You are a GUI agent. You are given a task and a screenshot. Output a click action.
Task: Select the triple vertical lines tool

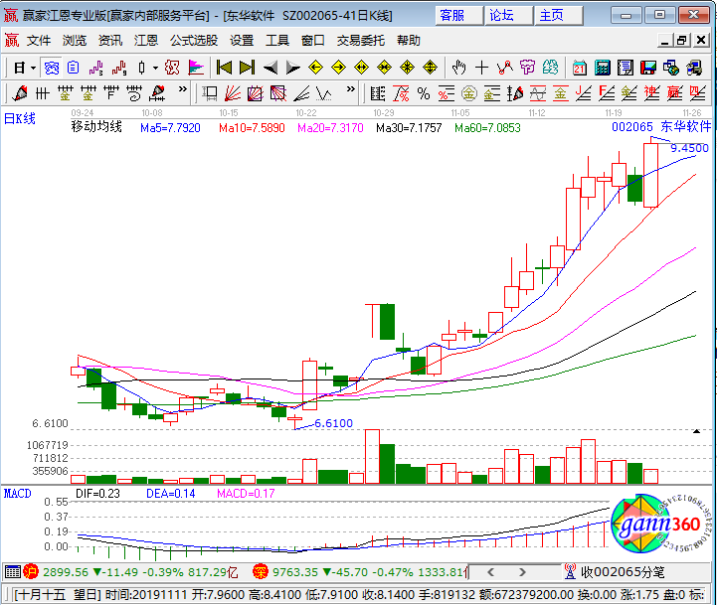point(42,93)
